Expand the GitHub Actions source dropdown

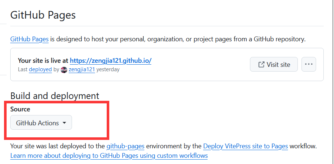41,122
